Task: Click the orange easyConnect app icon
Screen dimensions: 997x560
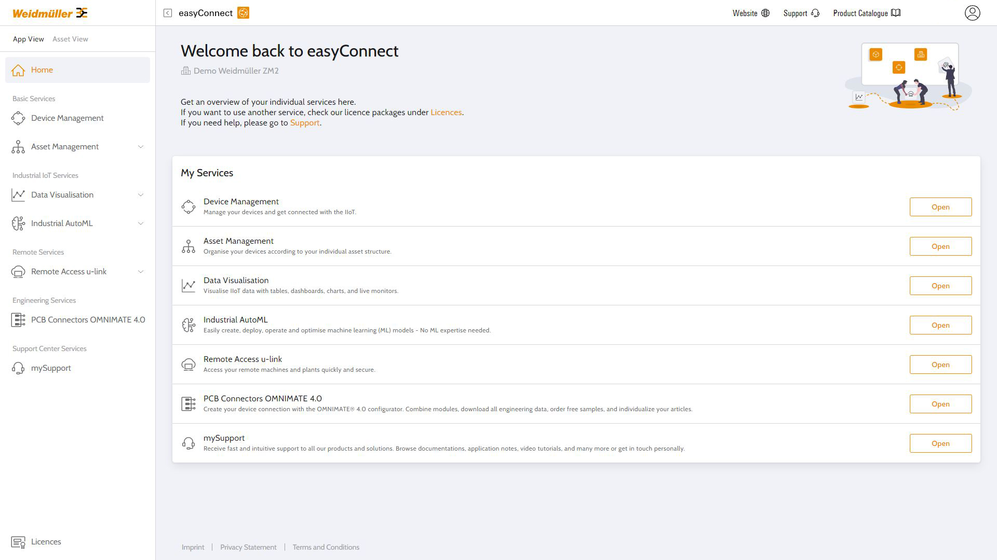Action: pos(243,13)
